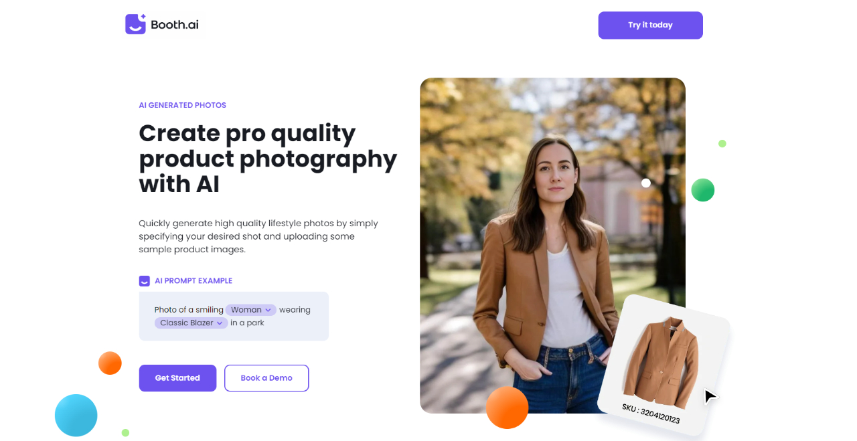The image size is (857, 441).
Task: Click the large orange sphere below the photo
Action: click(507, 408)
